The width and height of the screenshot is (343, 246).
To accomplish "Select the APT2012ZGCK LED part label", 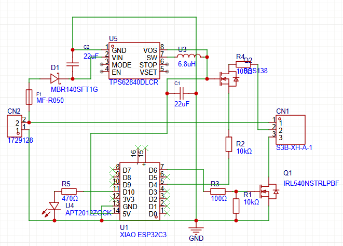I will coord(89,213).
